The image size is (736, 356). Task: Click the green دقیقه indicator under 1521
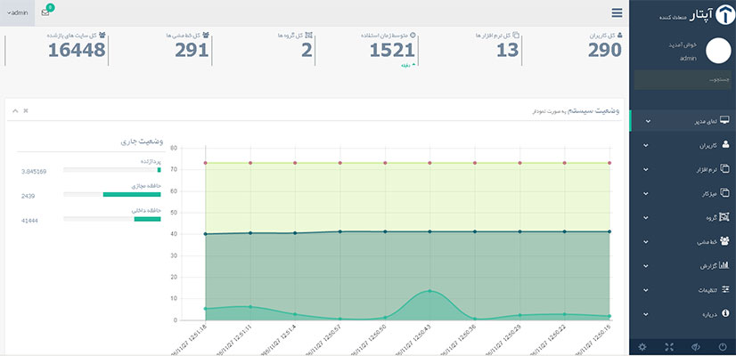click(406, 65)
